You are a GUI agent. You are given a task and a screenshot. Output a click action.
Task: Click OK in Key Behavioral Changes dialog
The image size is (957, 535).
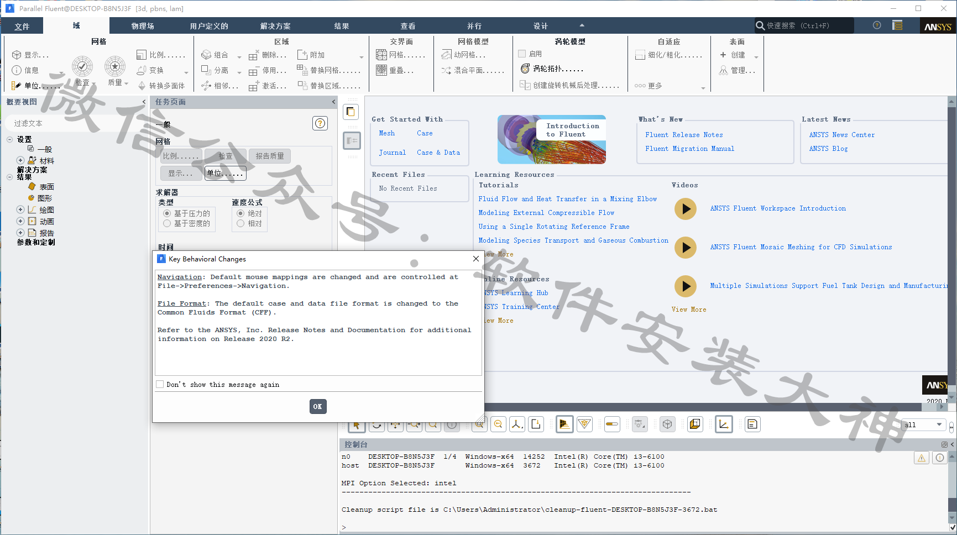tap(318, 406)
